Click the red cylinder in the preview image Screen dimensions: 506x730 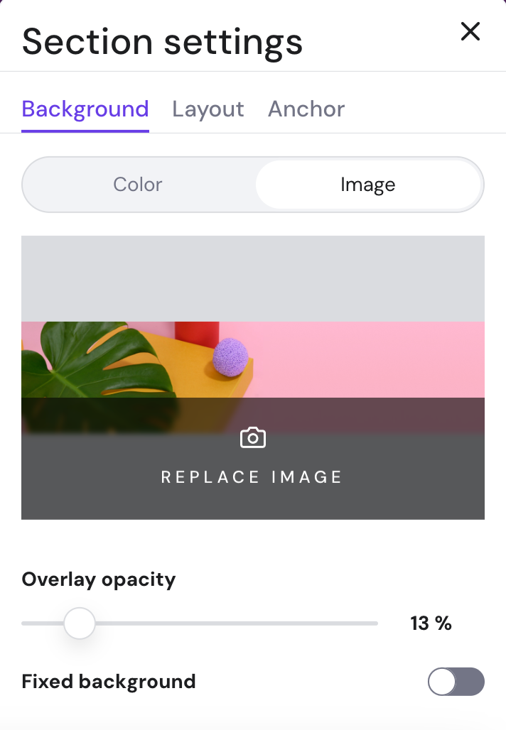[197, 332]
